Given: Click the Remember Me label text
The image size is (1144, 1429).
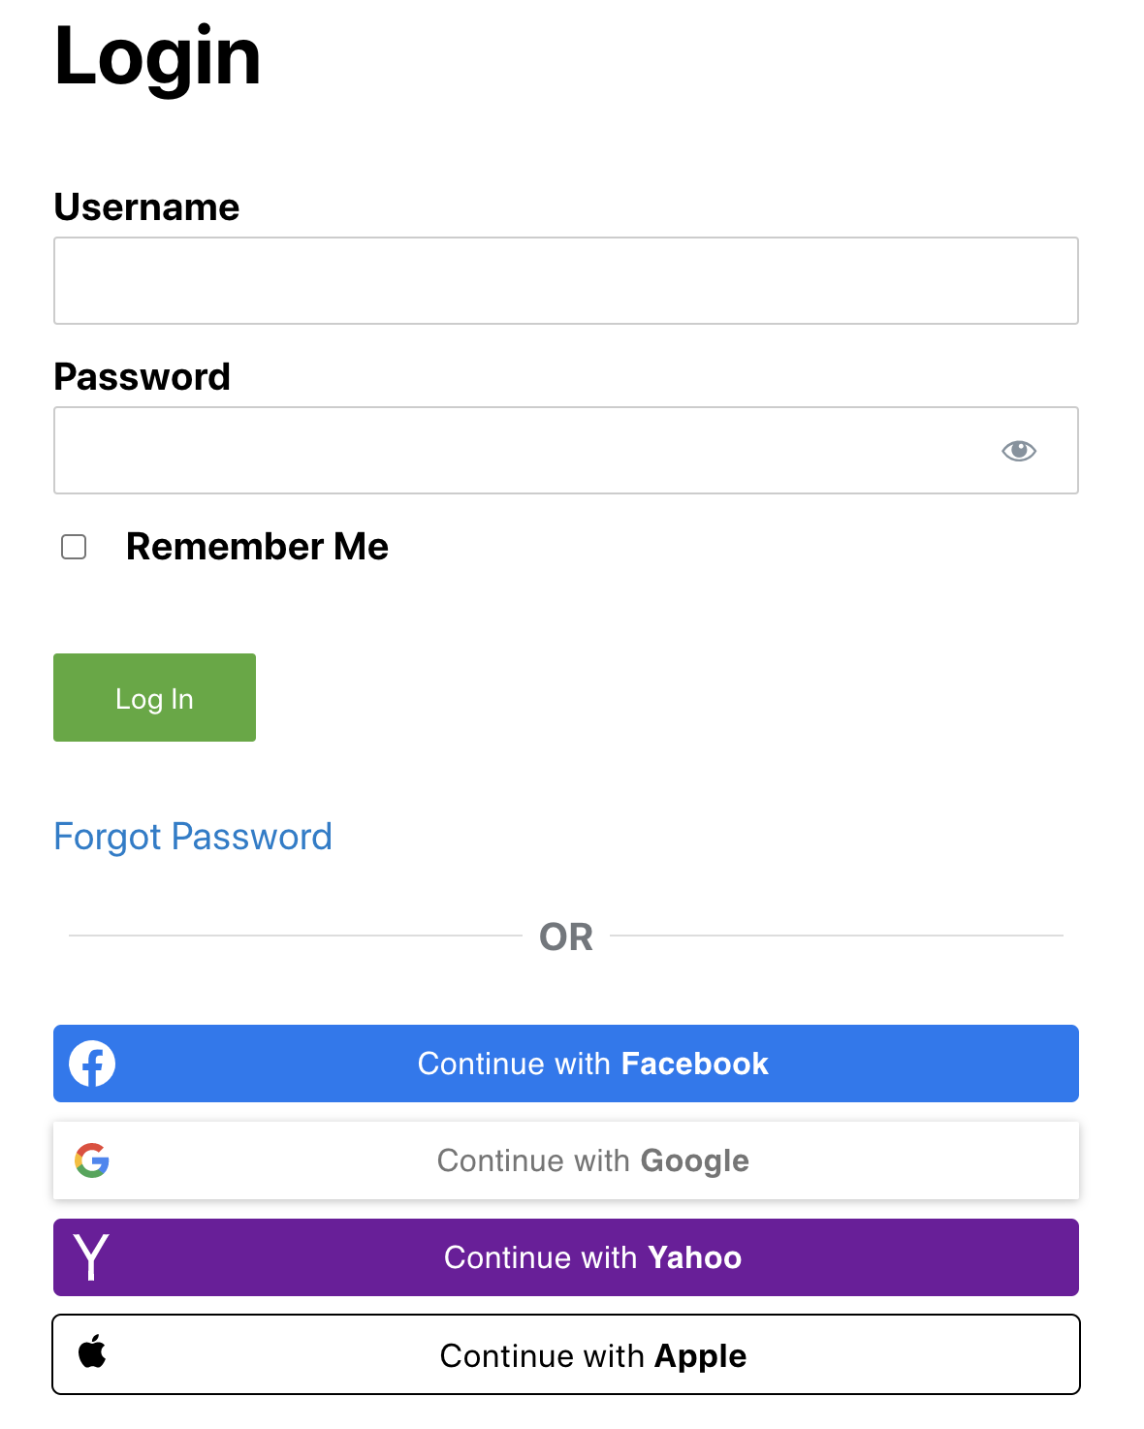Looking at the screenshot, I should 257,547.
